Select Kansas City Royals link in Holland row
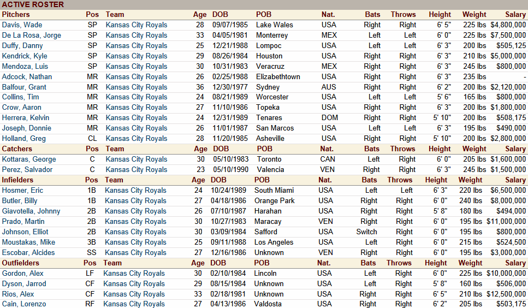This screenshot has width=528, height=308. click(137, 139)
